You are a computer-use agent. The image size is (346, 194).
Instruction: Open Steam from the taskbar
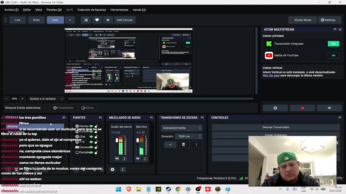(x=168, y=189)
